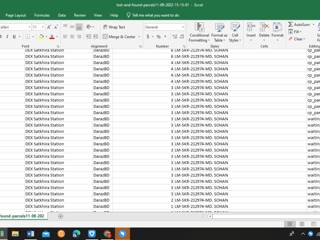Viewport: 320px width, 240px height.
Task: Open the font color dropdown arrow
Action: tap(57, 37)
